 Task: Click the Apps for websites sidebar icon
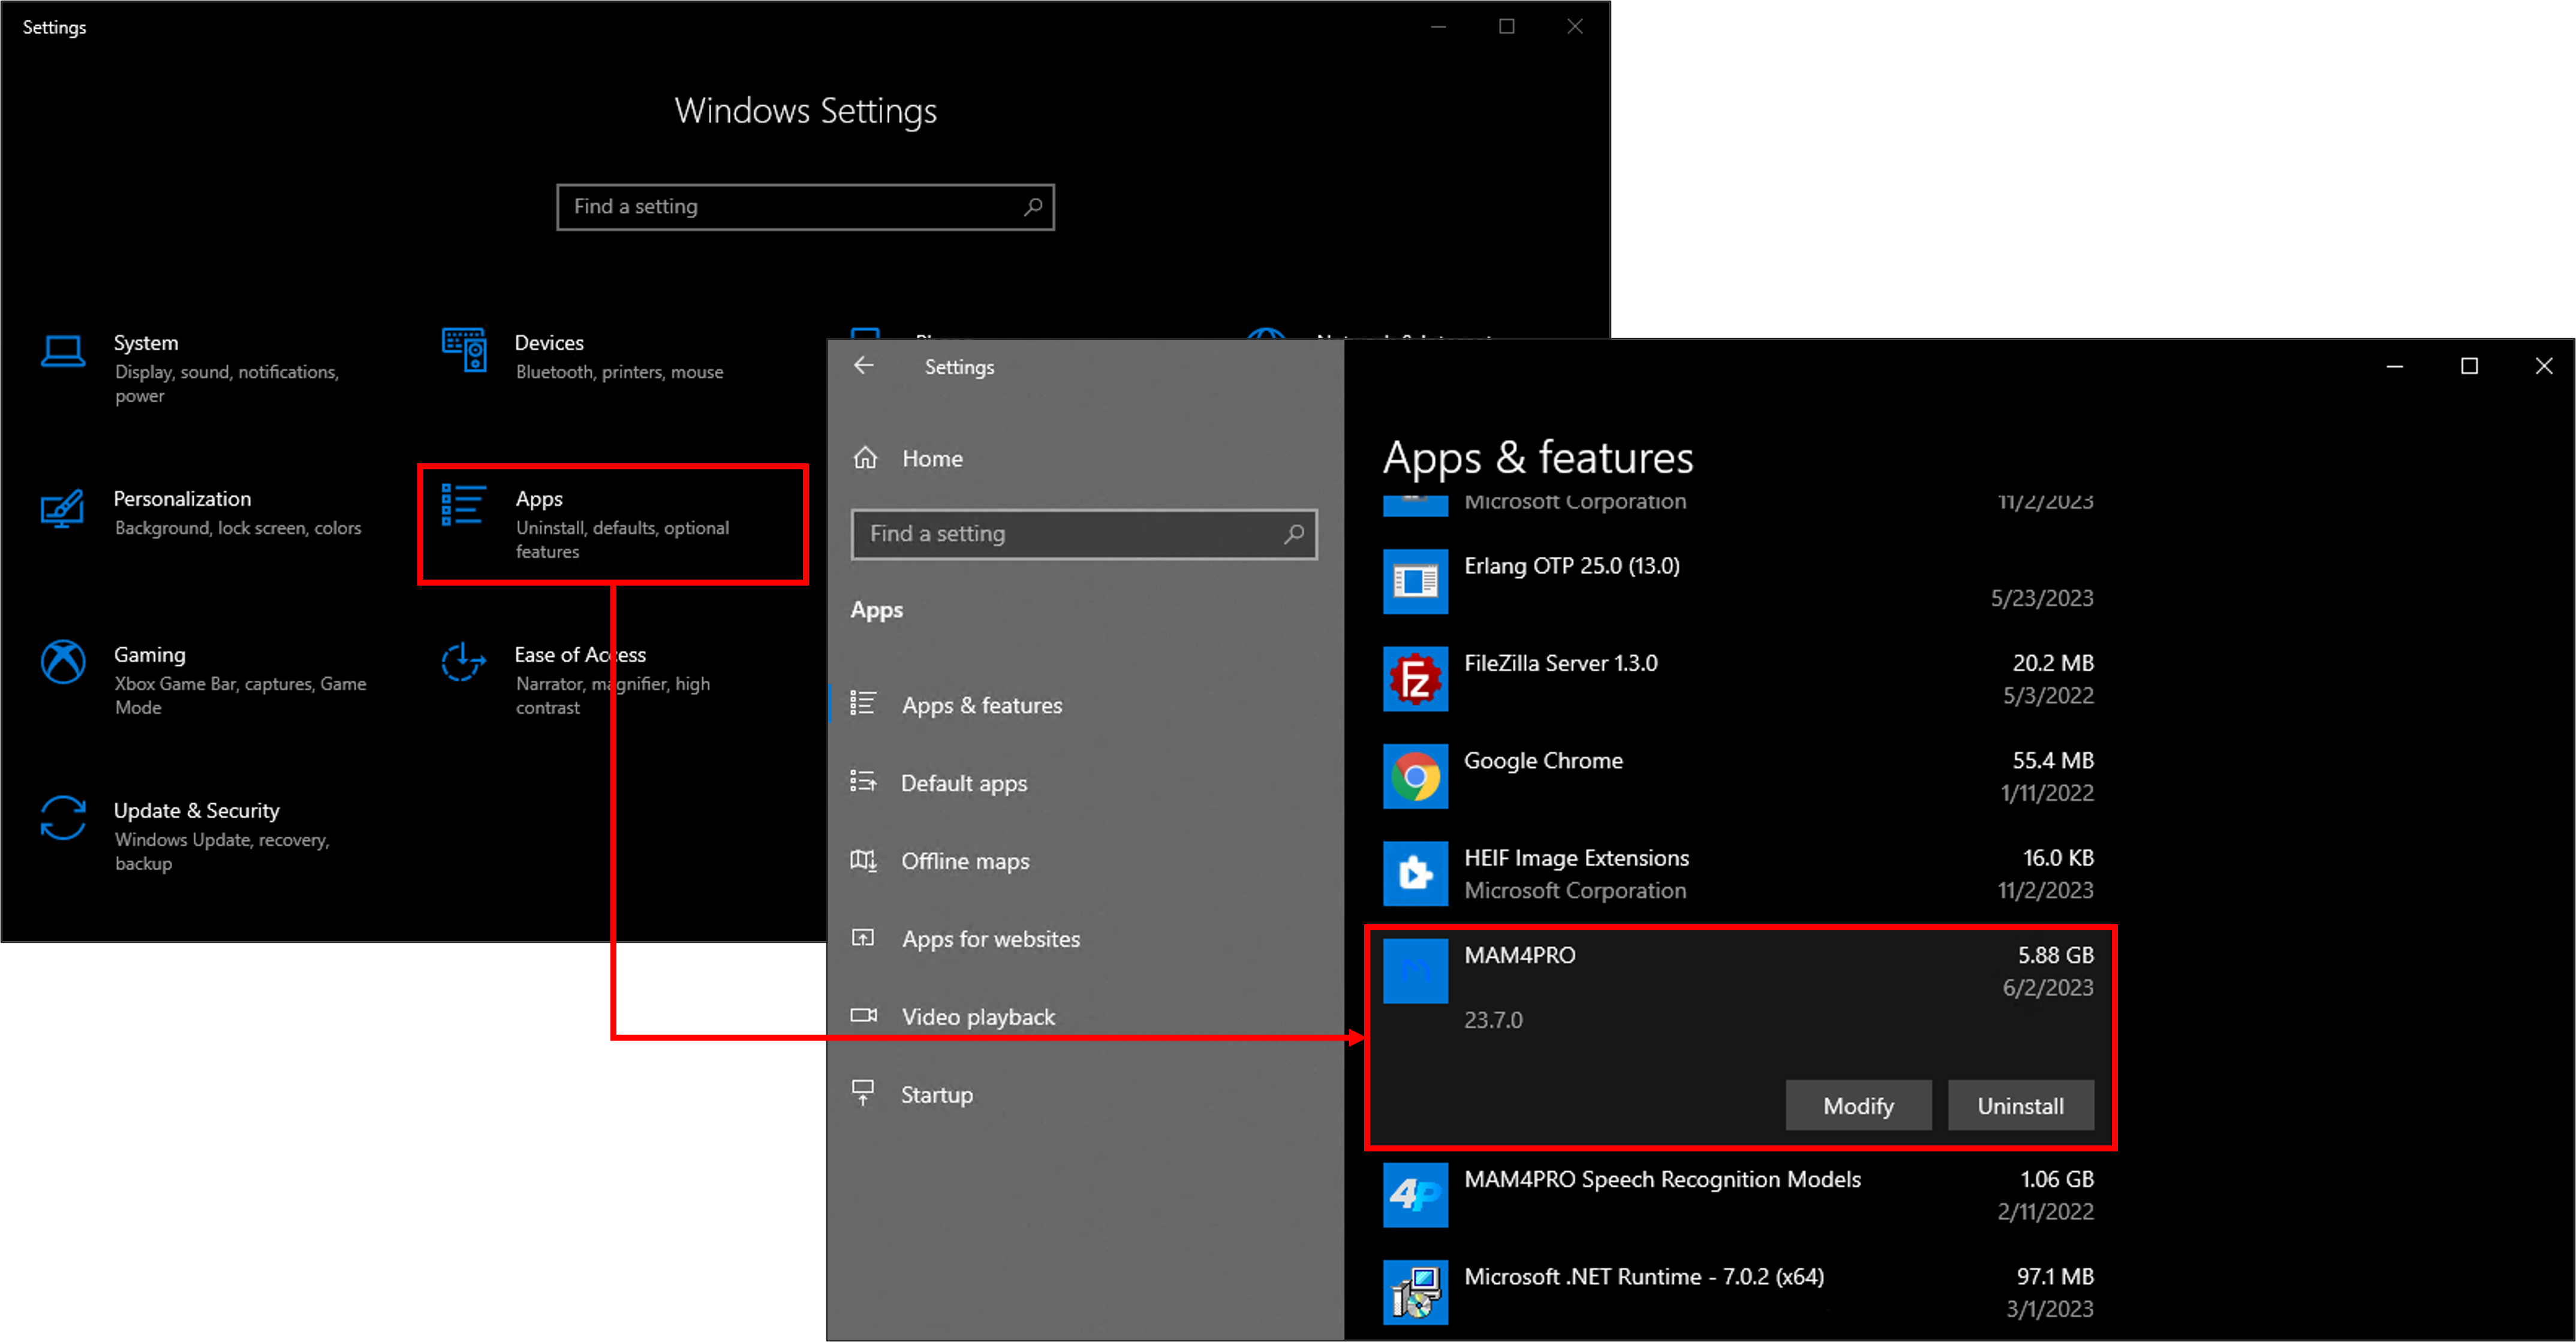pos(863,938)
